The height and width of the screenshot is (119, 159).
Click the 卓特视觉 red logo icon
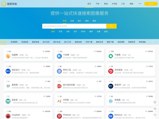click(x=111, y=71)
